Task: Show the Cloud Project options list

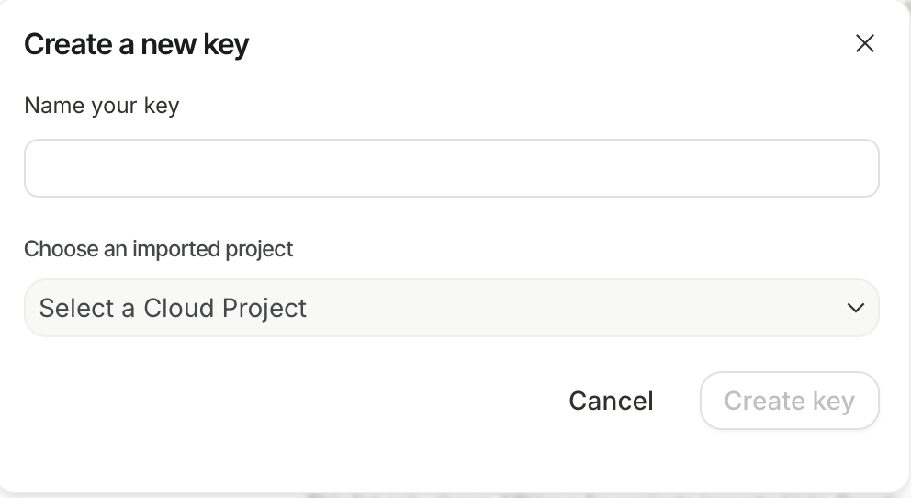Action: tap(451, 308)
